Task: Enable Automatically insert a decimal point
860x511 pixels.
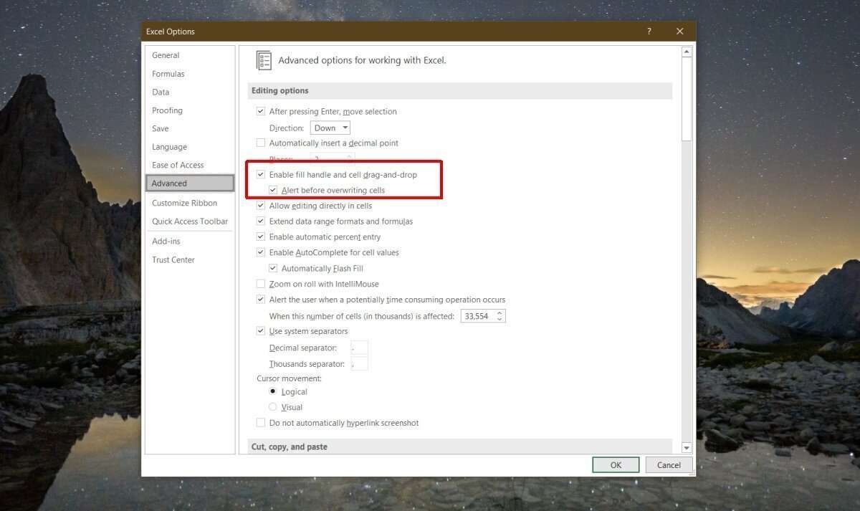Action: (x=261, y=143)
